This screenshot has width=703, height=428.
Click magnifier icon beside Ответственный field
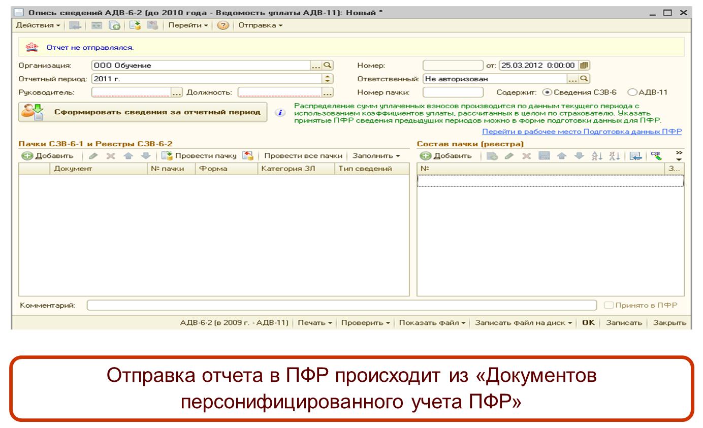point(584,79)
